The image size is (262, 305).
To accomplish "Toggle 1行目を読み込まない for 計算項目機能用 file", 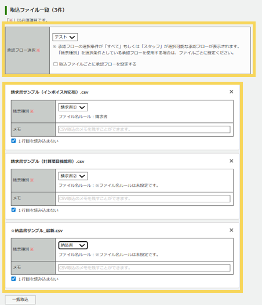I will point(13,210).
